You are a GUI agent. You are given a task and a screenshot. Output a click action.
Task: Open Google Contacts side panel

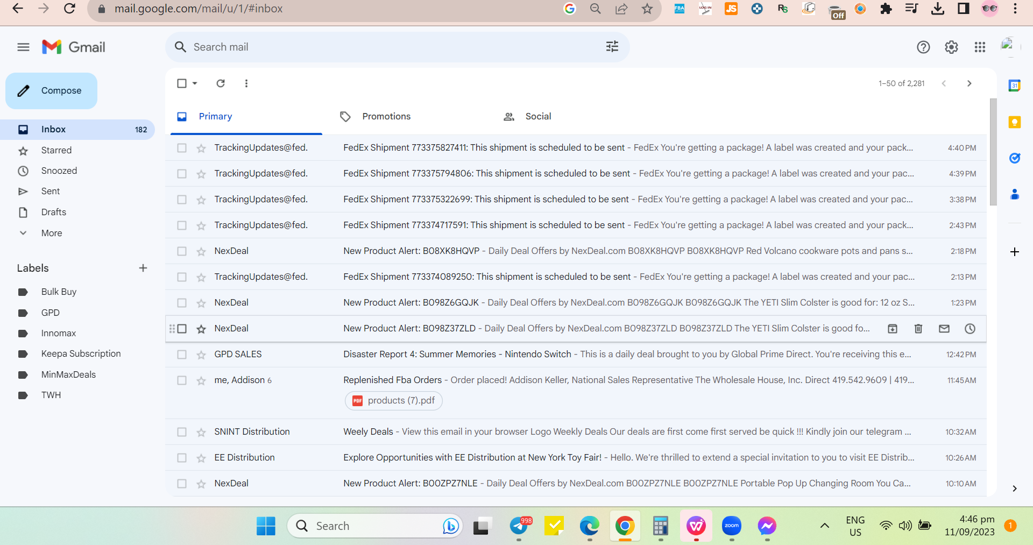click(1015, 194)
